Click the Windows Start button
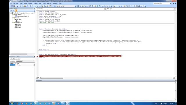 [12, 103]
